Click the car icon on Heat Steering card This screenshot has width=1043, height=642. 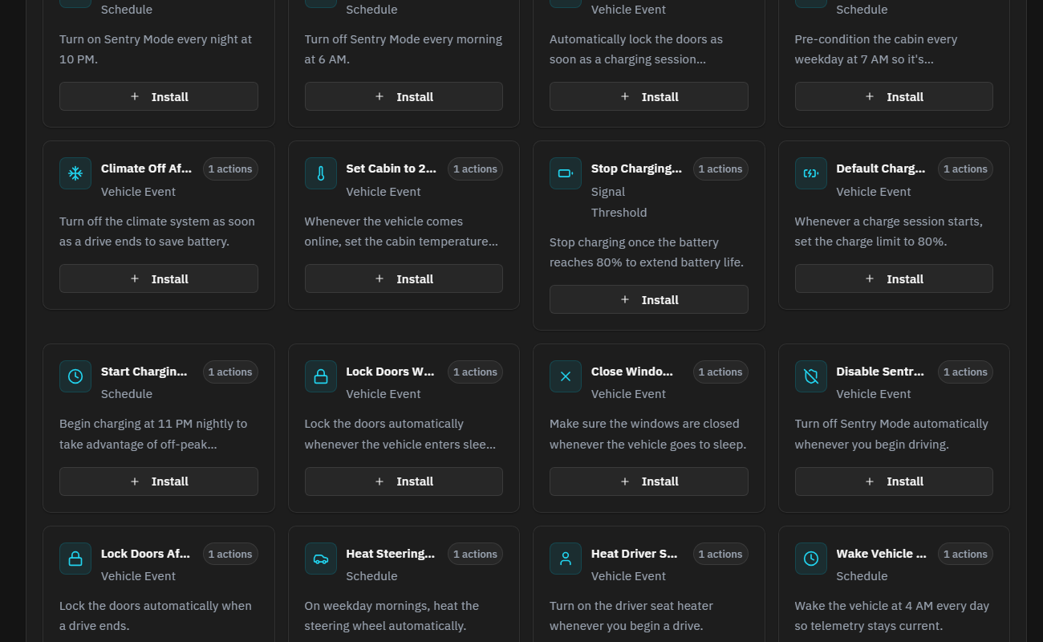point(321,559)
